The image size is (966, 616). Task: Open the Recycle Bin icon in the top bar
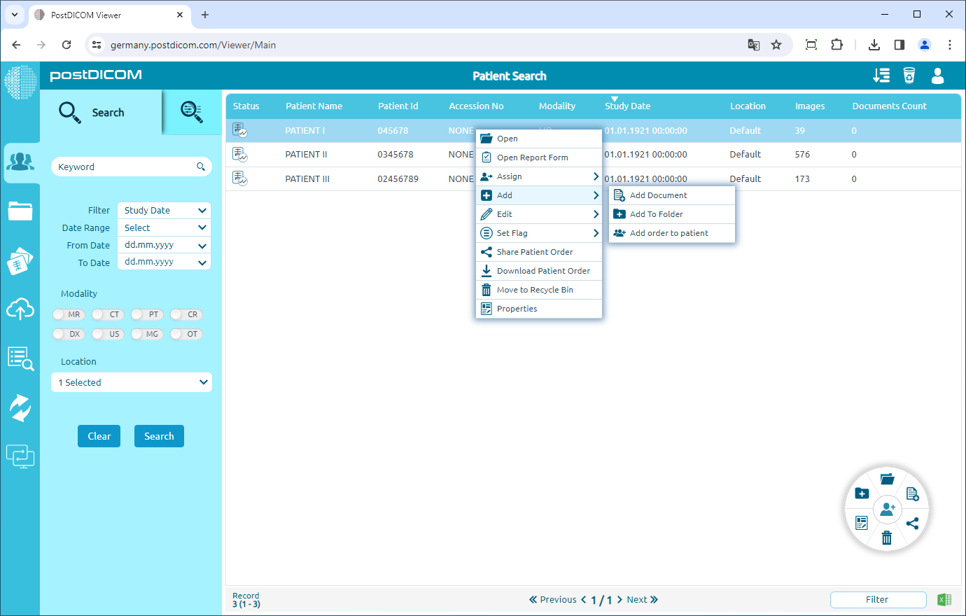tap(909, 76)
